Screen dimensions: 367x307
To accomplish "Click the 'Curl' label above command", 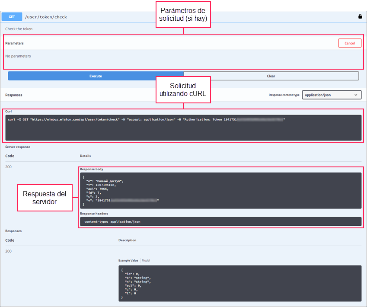I will (8, 111).
